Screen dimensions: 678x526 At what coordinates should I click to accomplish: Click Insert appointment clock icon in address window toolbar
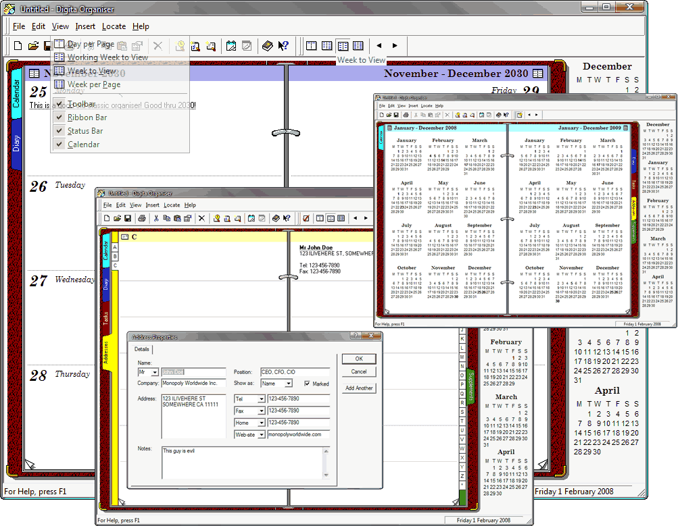(x=216, y=218)
